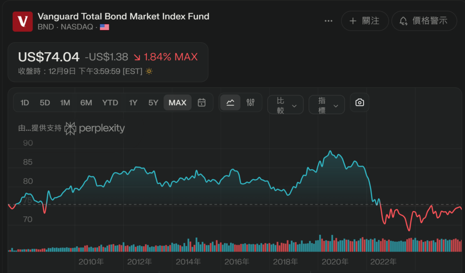Click the chart line peak near 2020
Viewport: 465px width, 273px height.
tap(331, 151)
